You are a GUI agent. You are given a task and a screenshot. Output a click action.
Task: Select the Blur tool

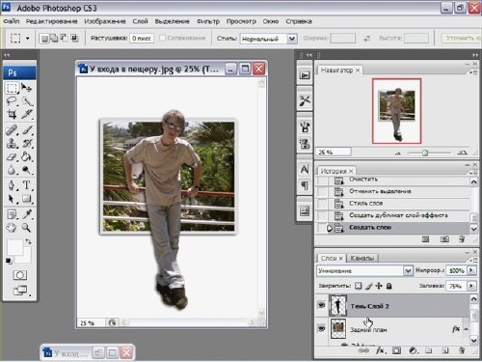click(12, 170)
